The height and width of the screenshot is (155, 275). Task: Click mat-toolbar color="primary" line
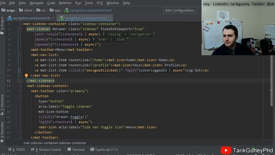(x=59, y=91)
